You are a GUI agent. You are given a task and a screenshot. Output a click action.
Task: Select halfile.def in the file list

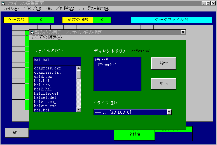(x=46, y=93)
